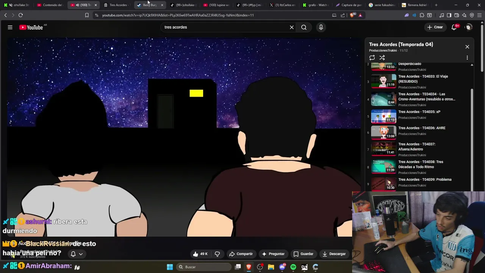
Task: Open the subscription notification bell dropdown
Action: (x=77, y=254)
